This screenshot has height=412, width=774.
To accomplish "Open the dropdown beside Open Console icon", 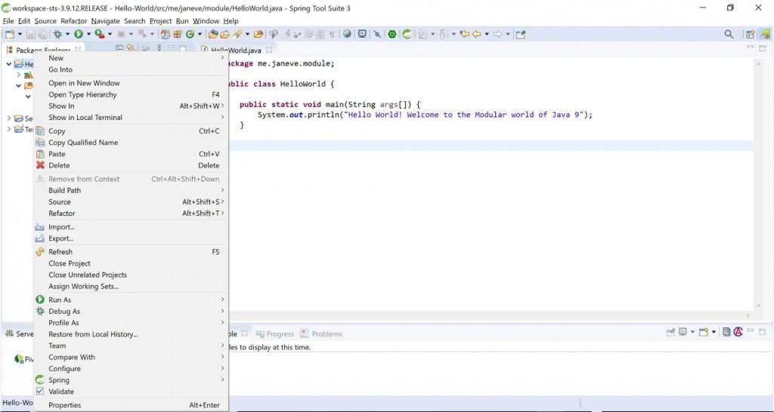I will tap(714, 332).
